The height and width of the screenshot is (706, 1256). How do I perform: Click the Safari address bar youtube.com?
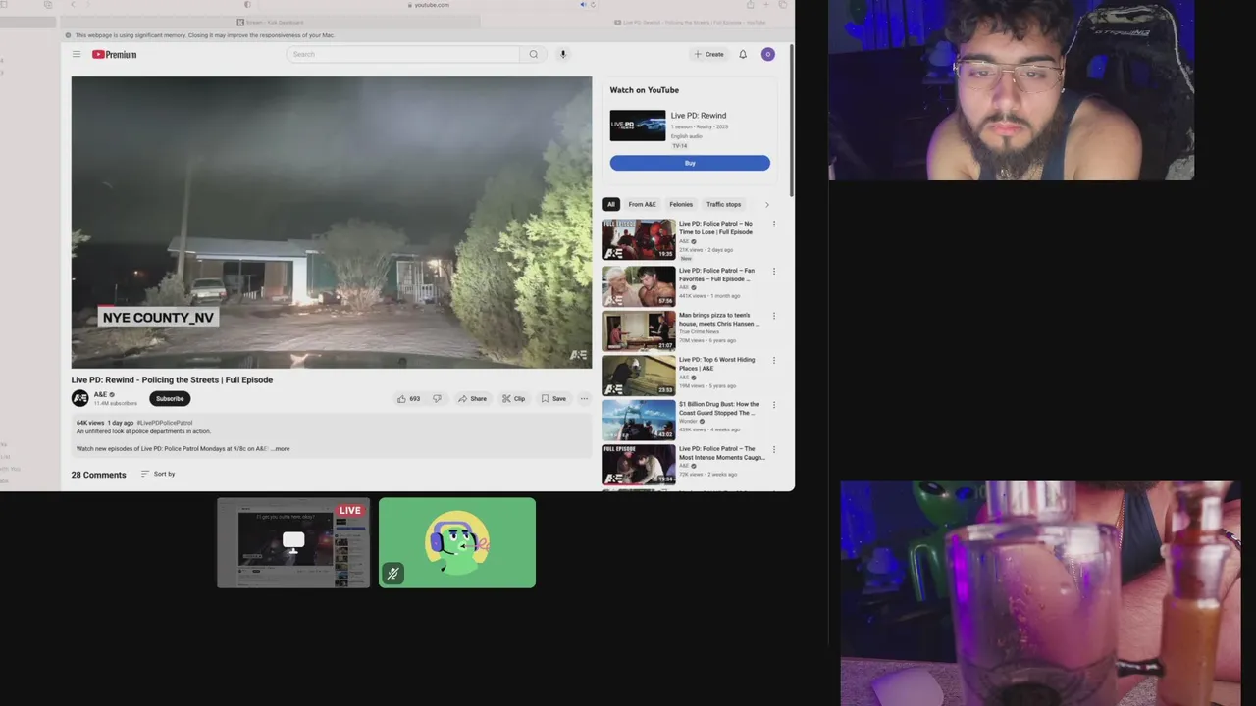tap(430, 5)
